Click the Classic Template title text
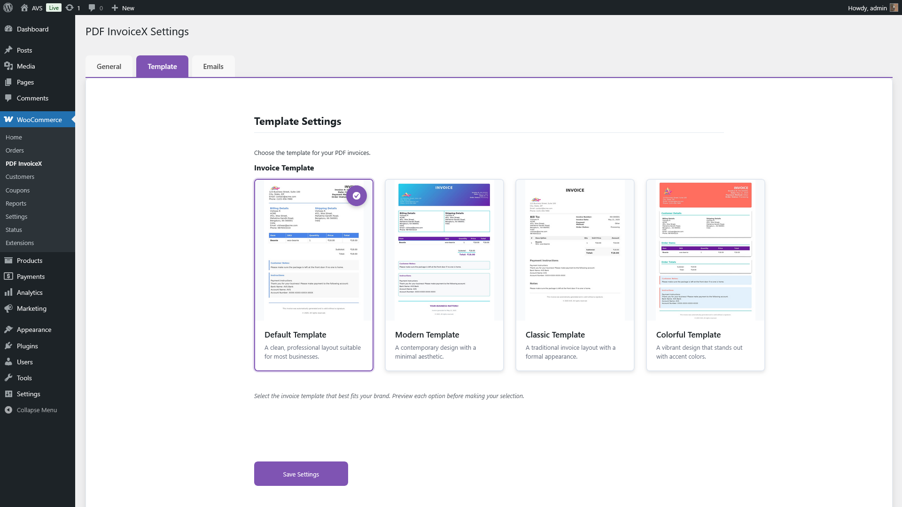The height and width of the screenshot is (507, 902). click(x=555, y=335)
